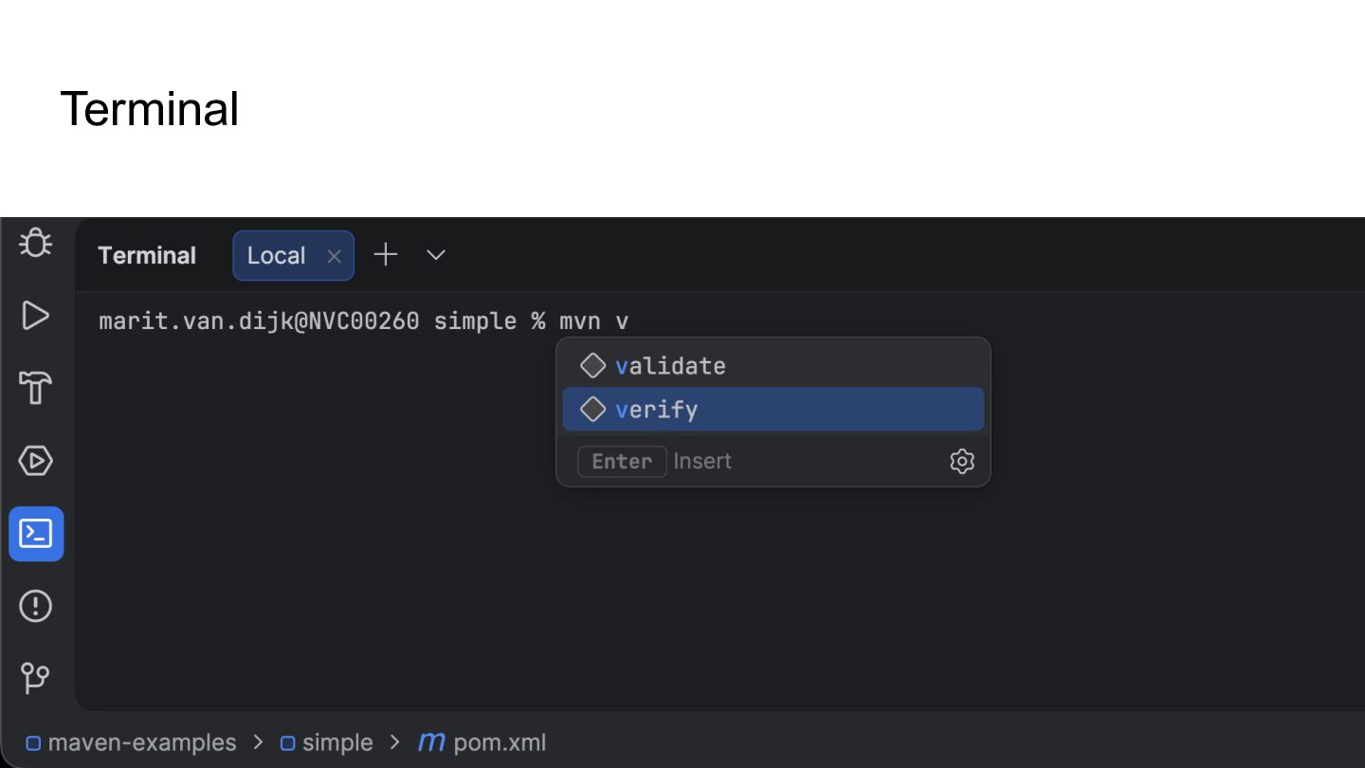Click the Enter key hint button

[x=622, y=462]
